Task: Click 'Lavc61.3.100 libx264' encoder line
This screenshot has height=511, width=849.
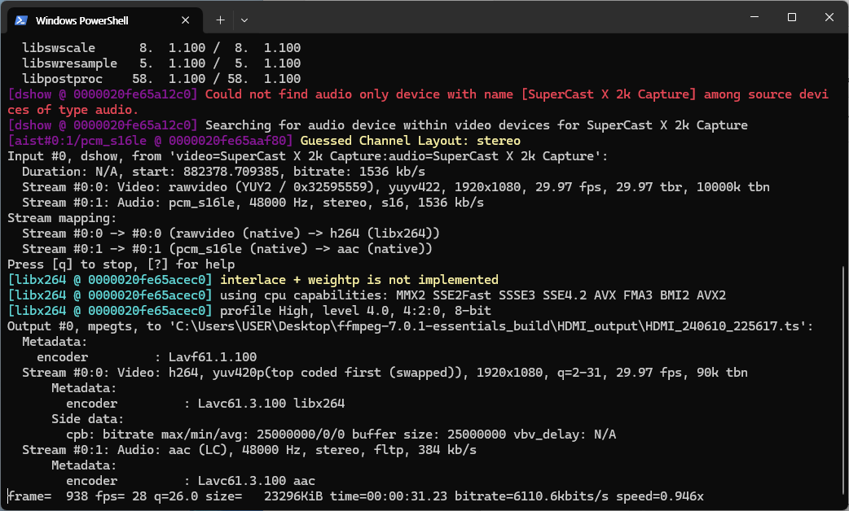Action: (x=205, y=404)
